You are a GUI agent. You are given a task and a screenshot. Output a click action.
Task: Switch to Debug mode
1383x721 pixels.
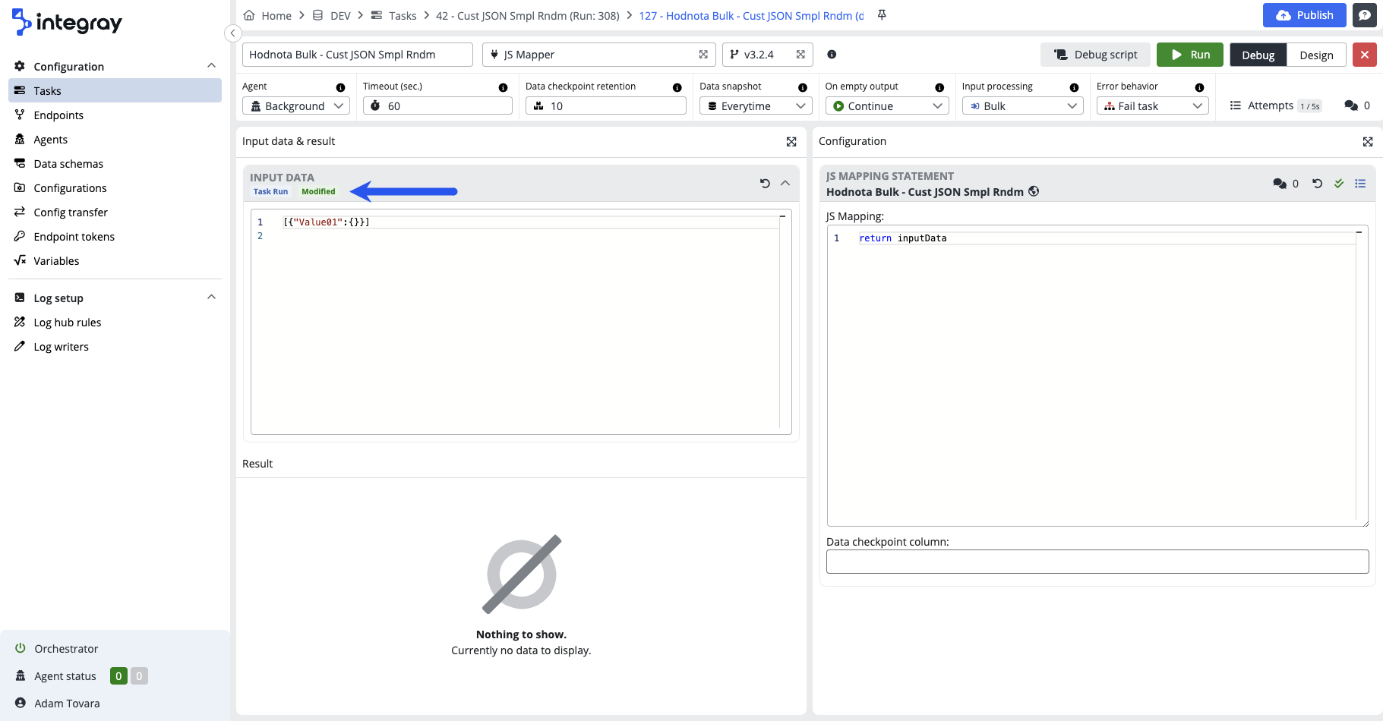point(1258,55)
